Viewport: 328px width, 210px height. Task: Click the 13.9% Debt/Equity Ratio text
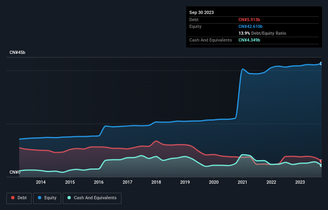click(262, 33)
